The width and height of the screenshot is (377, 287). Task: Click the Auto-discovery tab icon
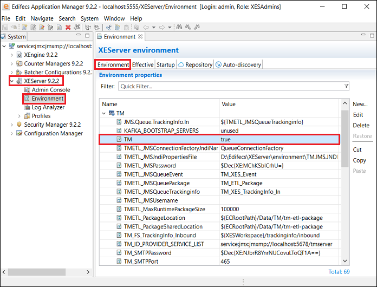coord(218,64)
